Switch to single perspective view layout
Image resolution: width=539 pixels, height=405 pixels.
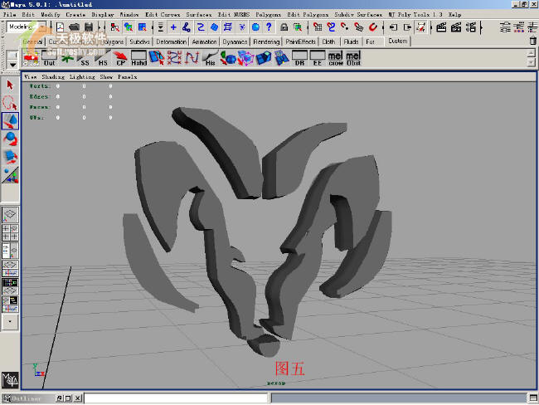click(10, 215)
